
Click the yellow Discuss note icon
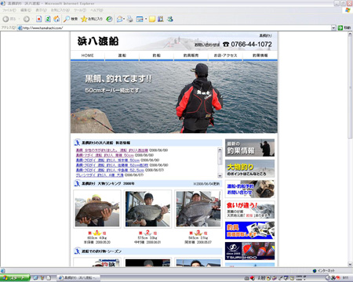[152, 19]
